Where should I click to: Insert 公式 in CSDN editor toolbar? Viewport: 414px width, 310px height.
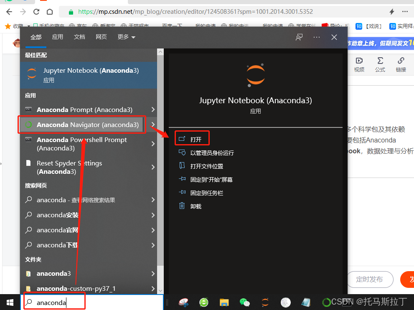pos(380,64)
